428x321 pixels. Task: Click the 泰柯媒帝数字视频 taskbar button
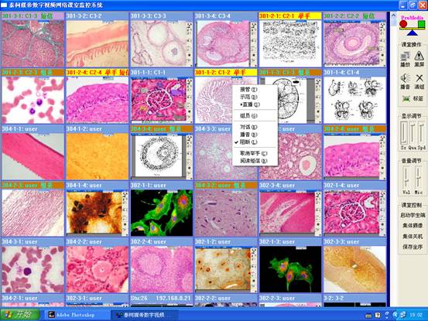tap(143, 315)
